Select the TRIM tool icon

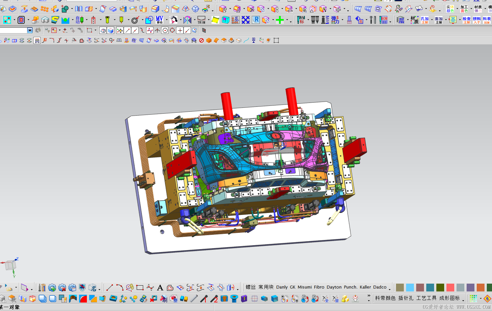pyautogui.click(x=201, y=20)
